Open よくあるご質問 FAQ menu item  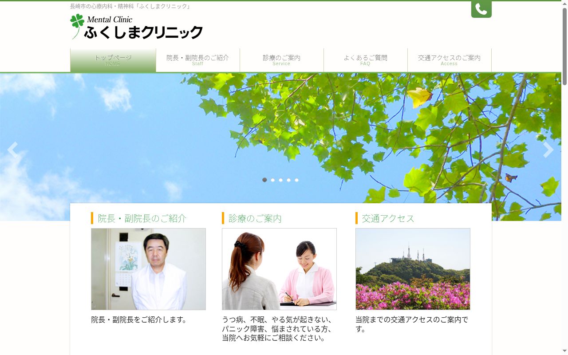366,60
